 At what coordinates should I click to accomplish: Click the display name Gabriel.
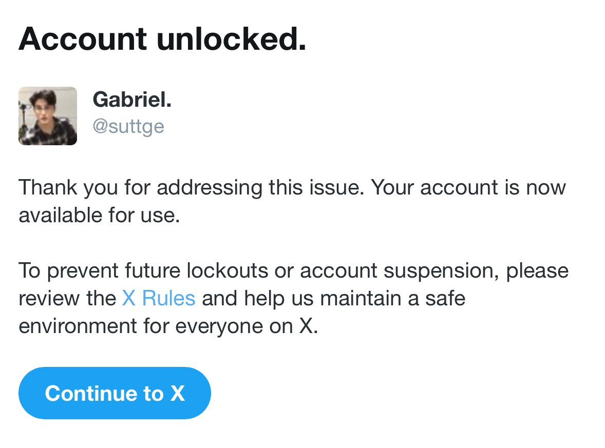132,100
